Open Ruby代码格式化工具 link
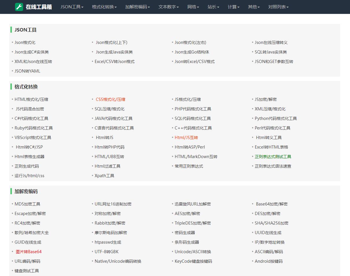 (34, 128)
